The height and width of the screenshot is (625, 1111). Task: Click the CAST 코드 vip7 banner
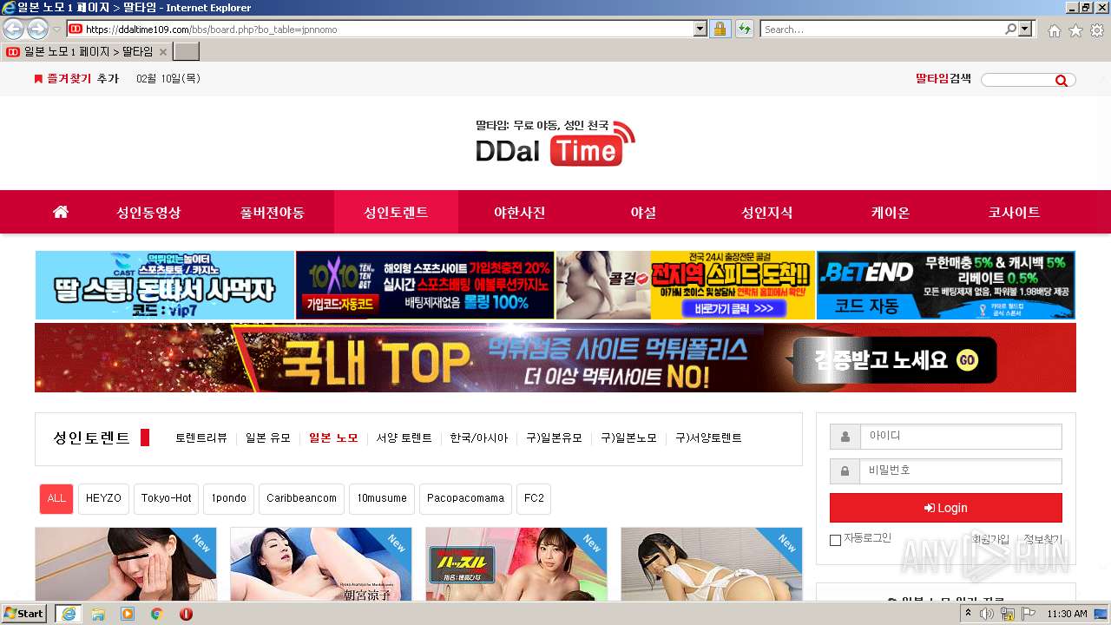pyautogui.click(x=165, y=286)
